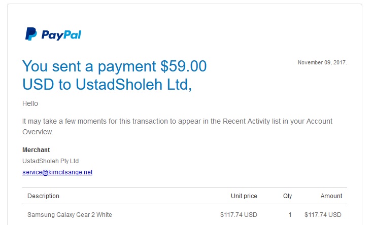Click the Unit price column header

tap(244, 196)
